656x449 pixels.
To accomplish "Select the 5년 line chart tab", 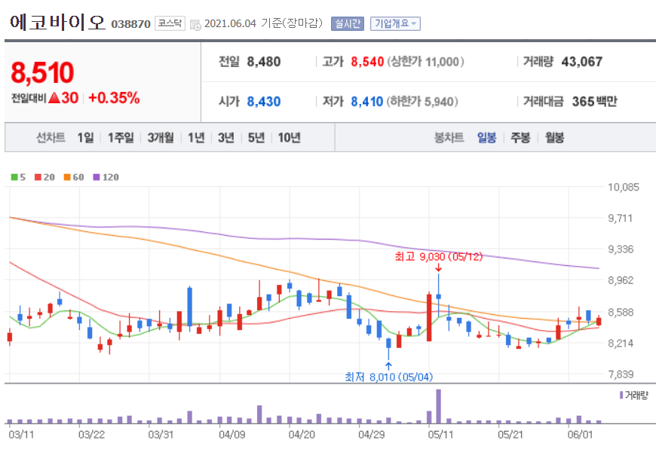I will point(256,138).
